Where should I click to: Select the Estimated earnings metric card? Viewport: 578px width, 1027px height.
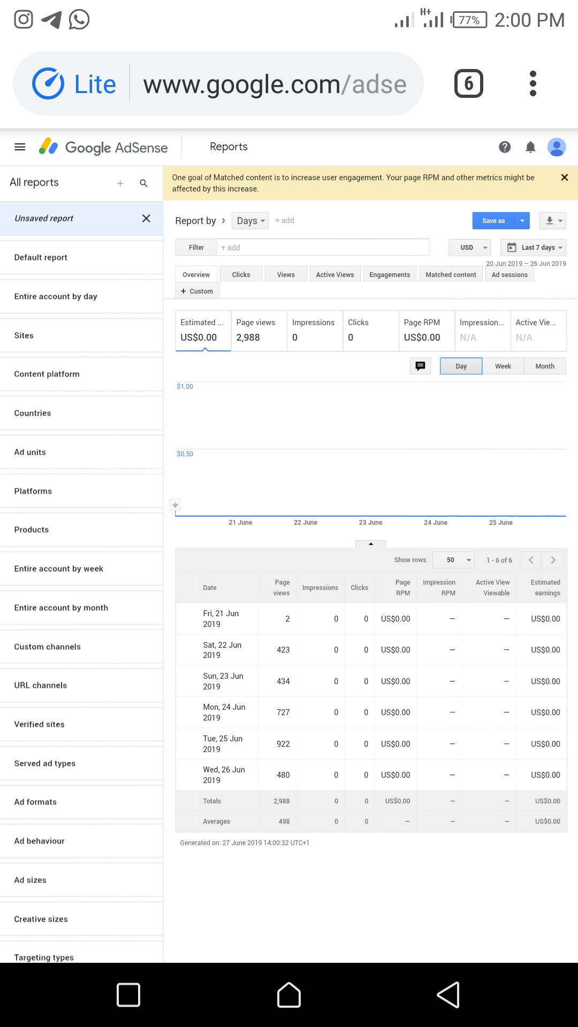[203, 331]
